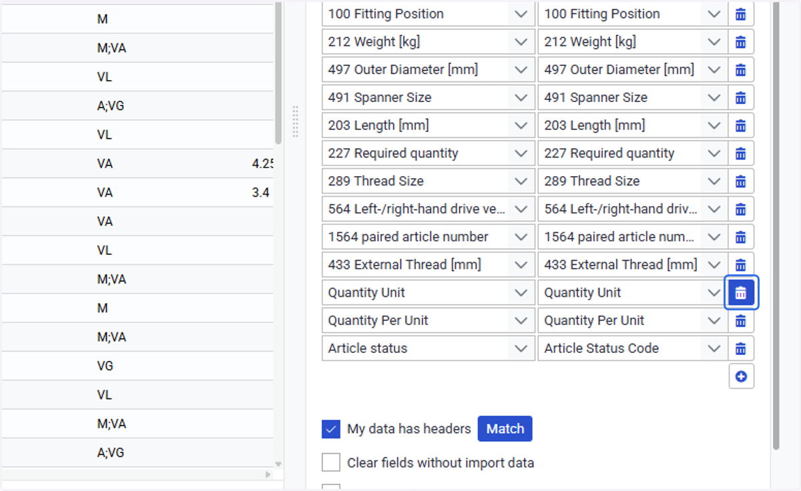
Task: Delete the 227 Required quantity mapping row
Action: click(x=741, y=153)
